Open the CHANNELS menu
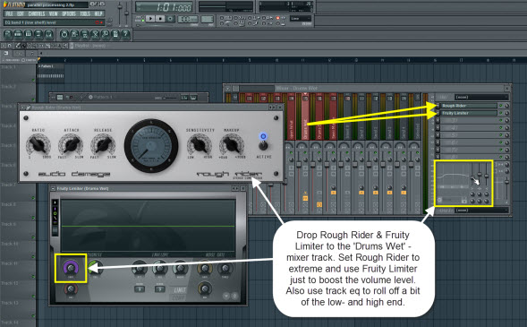 (37, 13)
